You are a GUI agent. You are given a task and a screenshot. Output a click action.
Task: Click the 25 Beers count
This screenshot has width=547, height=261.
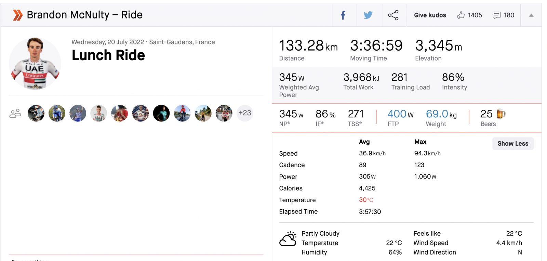tap(486, 114)
